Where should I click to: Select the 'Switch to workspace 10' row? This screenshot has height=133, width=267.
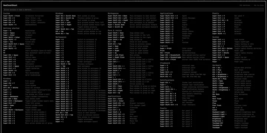click(81, 40)
